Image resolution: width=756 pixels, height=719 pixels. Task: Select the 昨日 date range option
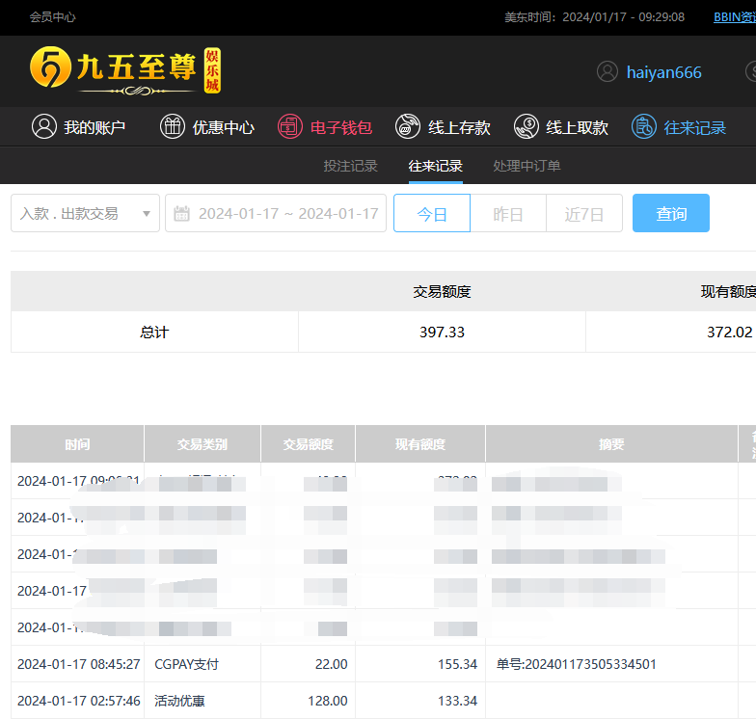508,214
